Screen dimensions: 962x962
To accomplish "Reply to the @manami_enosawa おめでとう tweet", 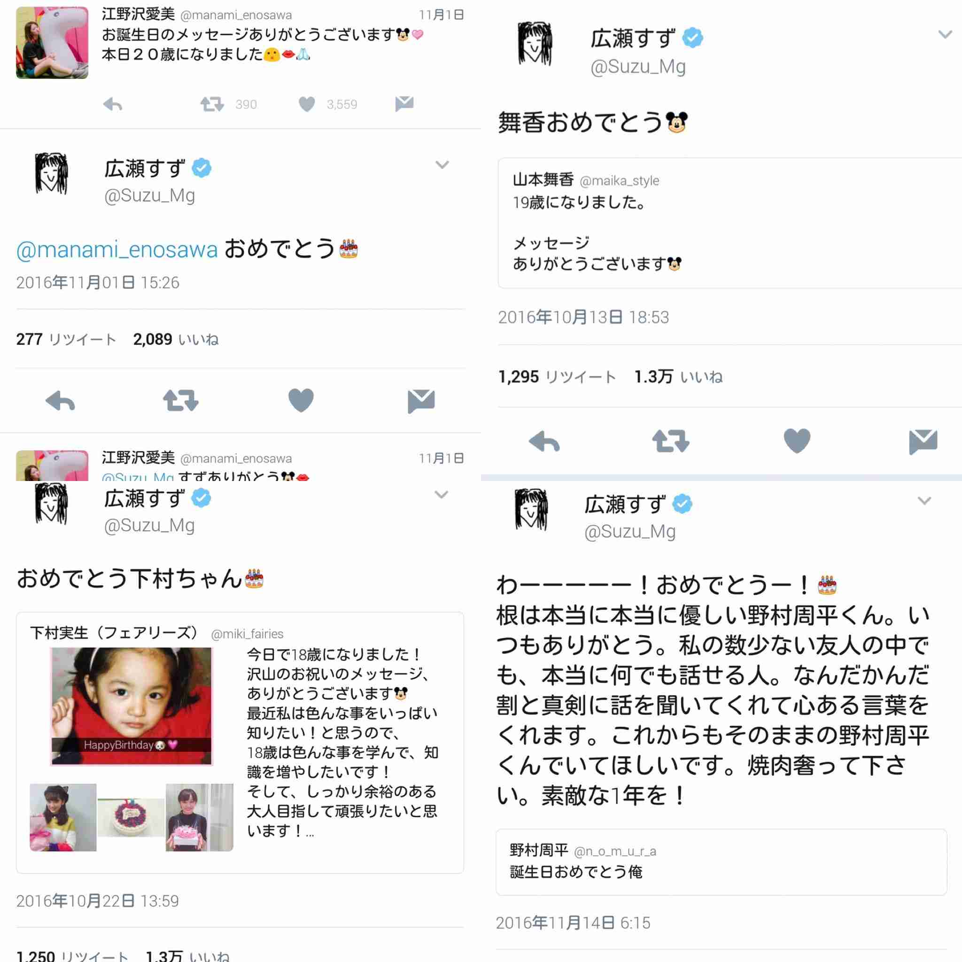I will (x=60, y=401).
